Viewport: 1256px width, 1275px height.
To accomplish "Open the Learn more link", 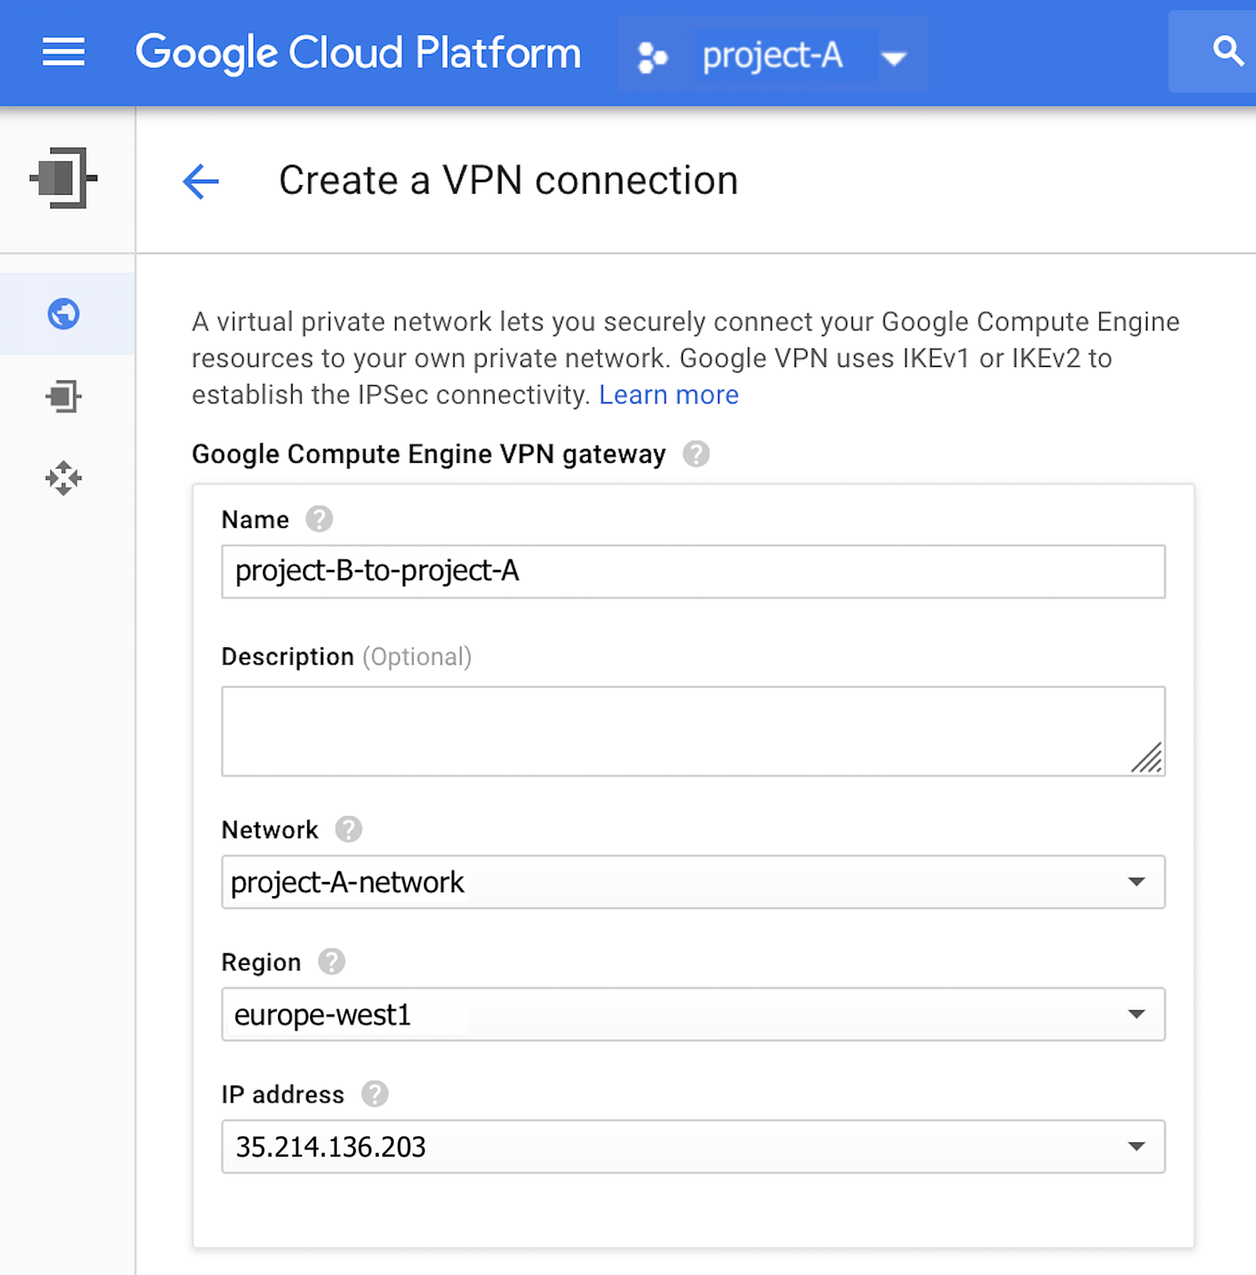I will (x=668, y=395).
